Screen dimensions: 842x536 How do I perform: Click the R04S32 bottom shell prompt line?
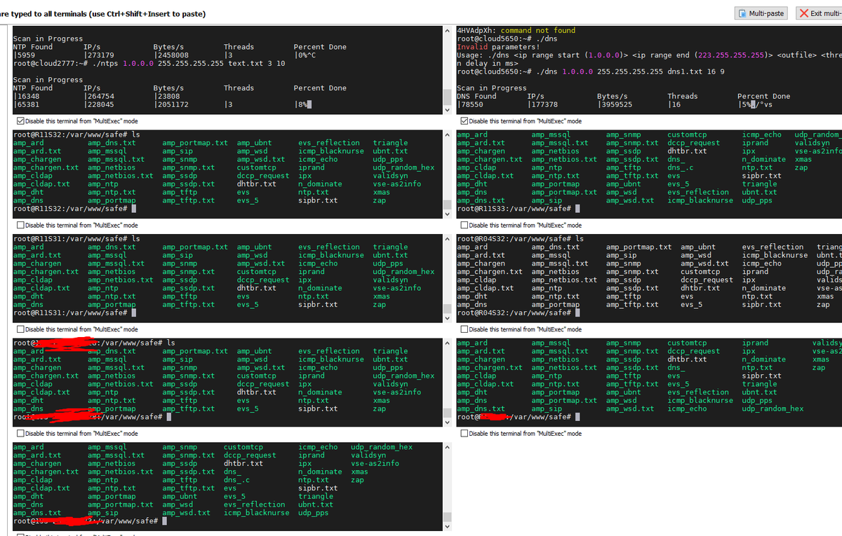point(520,312)
